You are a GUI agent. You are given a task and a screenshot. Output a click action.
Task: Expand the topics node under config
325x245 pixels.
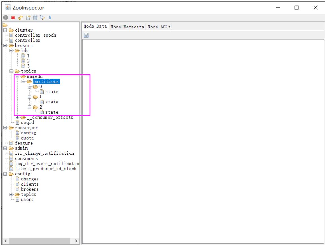click(11, 195)
